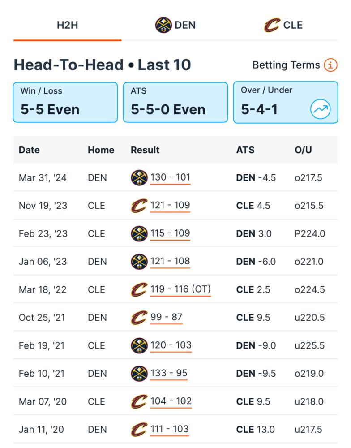Select the Over / Under 5-4-1 card
The height and width of the screenshot is (448, 351).
286,102
